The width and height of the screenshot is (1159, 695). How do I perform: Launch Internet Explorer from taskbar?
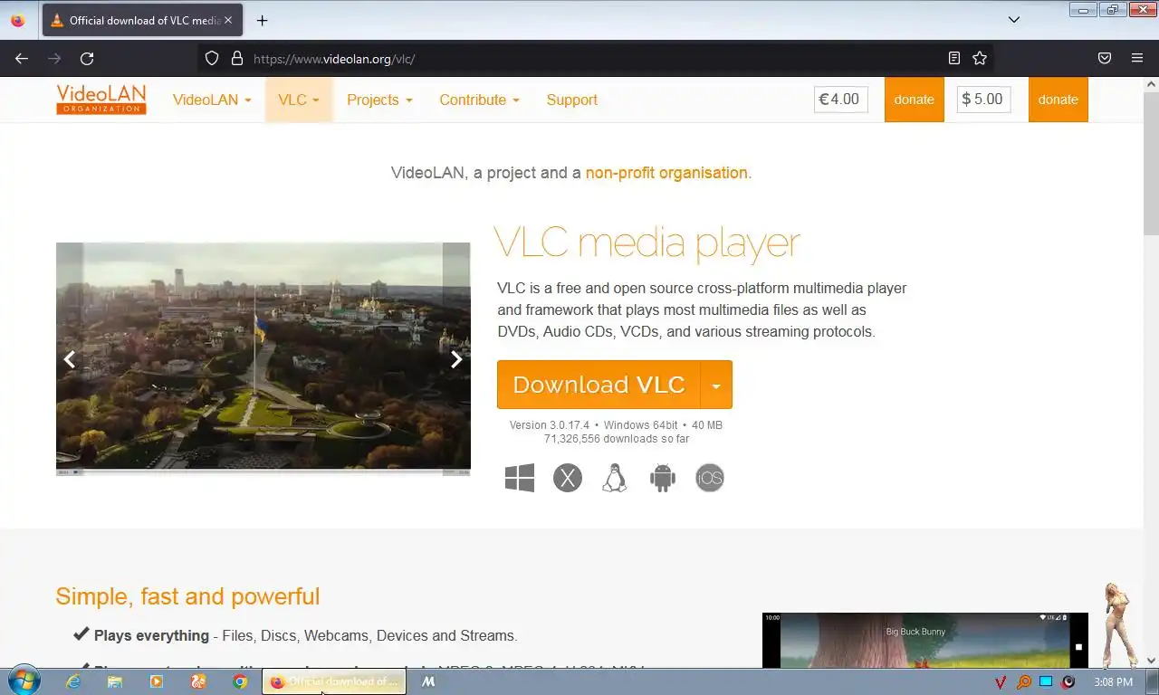tap(72, 681)
